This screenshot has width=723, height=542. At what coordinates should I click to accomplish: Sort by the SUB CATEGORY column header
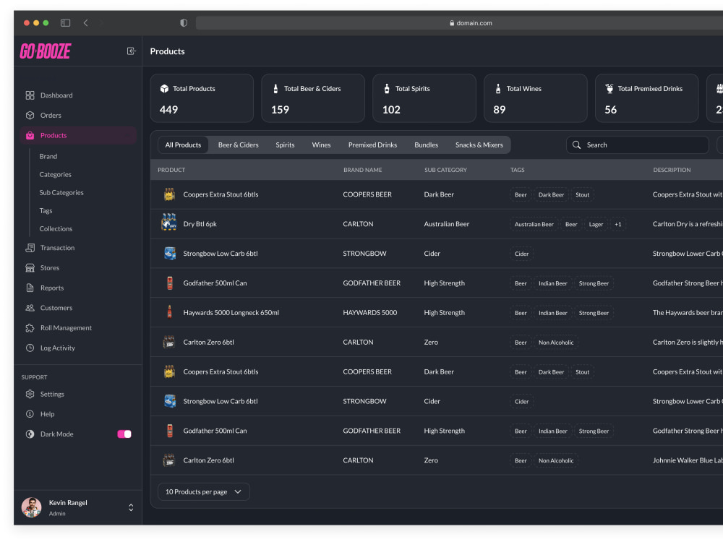point(445,170)
